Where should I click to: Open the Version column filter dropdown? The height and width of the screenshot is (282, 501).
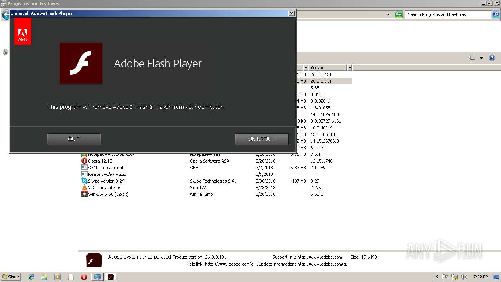350,68
